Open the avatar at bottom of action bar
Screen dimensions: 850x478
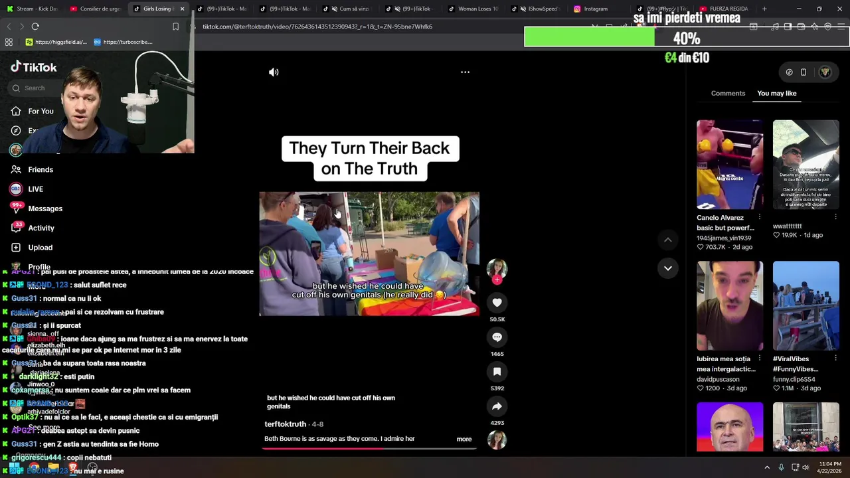coord(497,439)
